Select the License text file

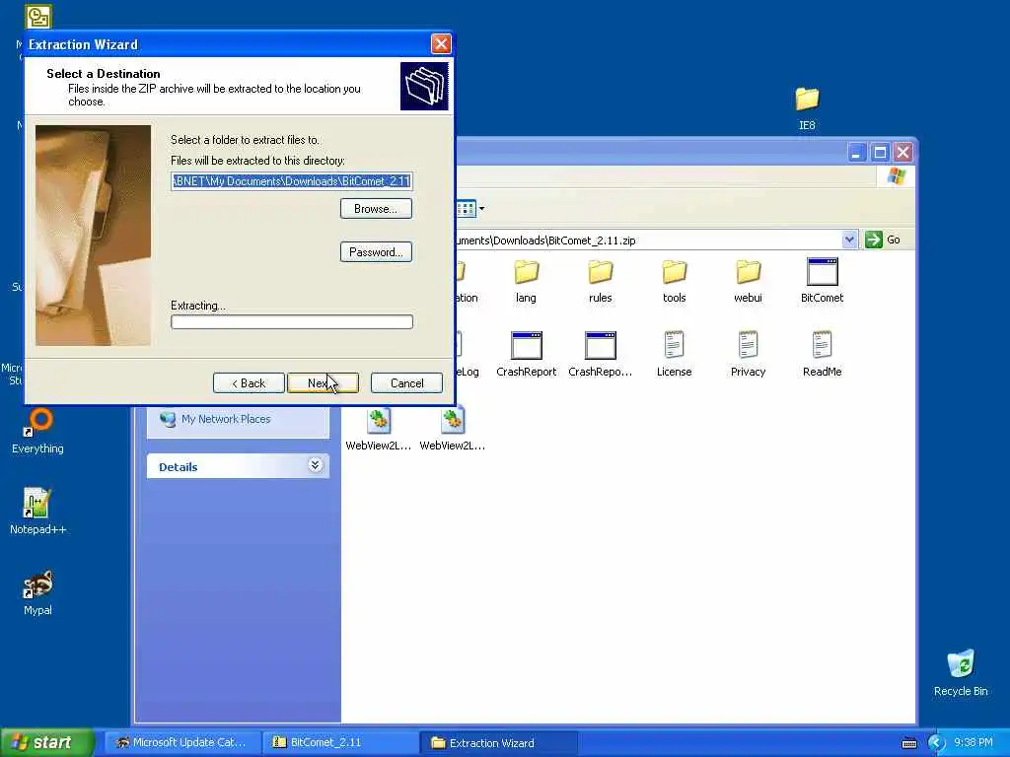[674, 355]
